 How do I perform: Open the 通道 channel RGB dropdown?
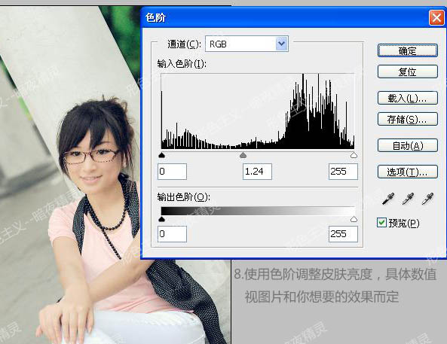[247, 44]
